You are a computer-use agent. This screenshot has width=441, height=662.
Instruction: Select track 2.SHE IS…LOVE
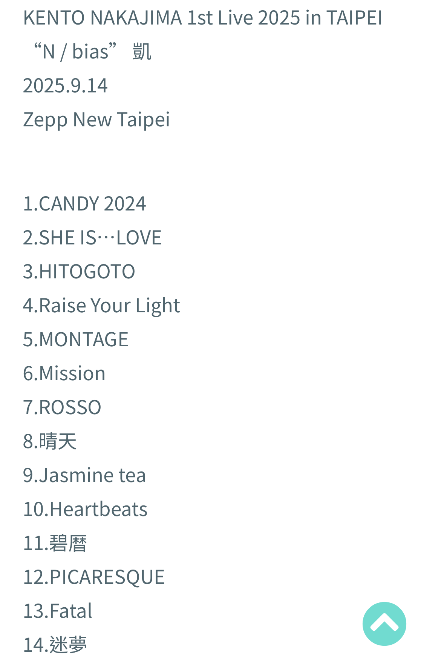pyautogui.click(x=92, y=238)
